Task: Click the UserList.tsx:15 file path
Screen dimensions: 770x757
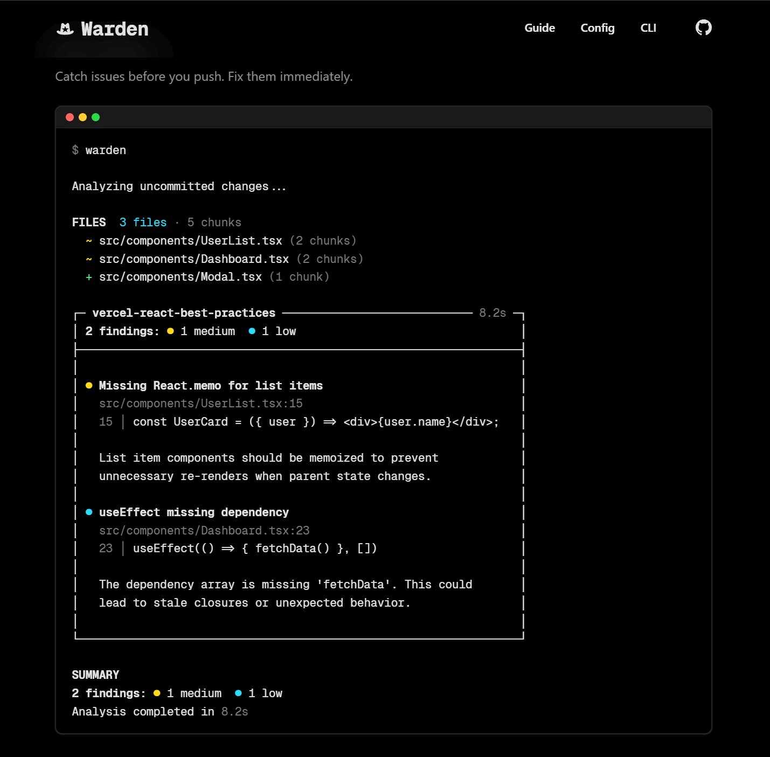Action: click(x=200, y=404)
